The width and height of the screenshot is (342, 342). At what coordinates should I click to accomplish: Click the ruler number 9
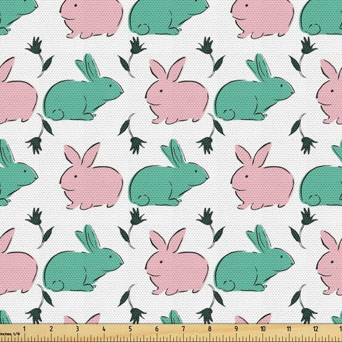[236, 329]
